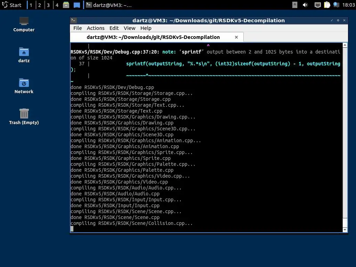Click the sprintf(outputString source code line

233,64
